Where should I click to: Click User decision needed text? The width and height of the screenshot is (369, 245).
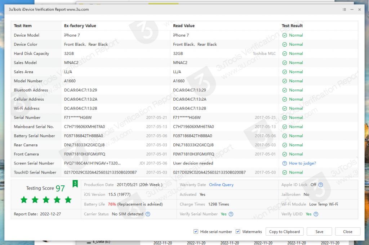coord(193,163)
